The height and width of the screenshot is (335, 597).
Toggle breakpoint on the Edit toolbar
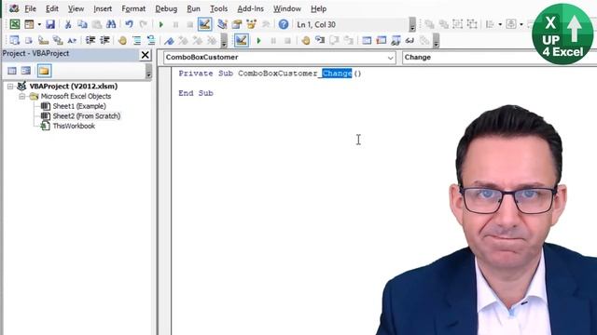pyautogui.click(x=122, y=40)
